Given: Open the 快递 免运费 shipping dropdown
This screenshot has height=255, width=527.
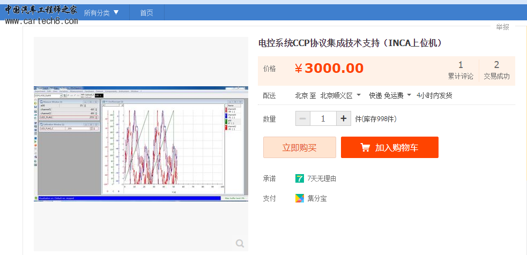Looking at the screenshot, I should click(390, 95).
